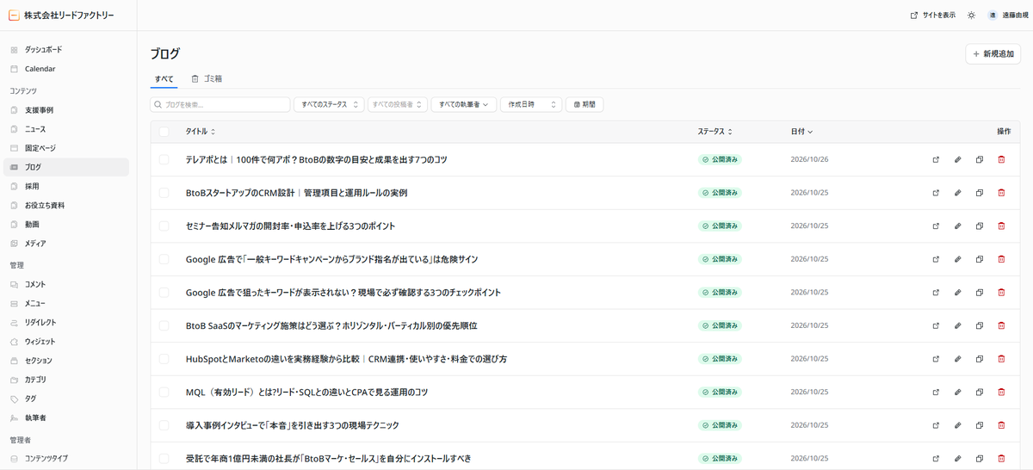The height and width of the screenshot is (470, 1033).
Task: Delete the BtoBスタートアップのCRM設計 post
Action: pos(1001,193)
